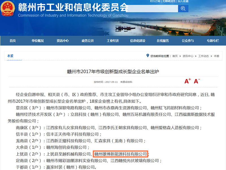Click the 无障碍浏览 accessibility link
This screenshot has width=226, height=170.
(169, 1)
